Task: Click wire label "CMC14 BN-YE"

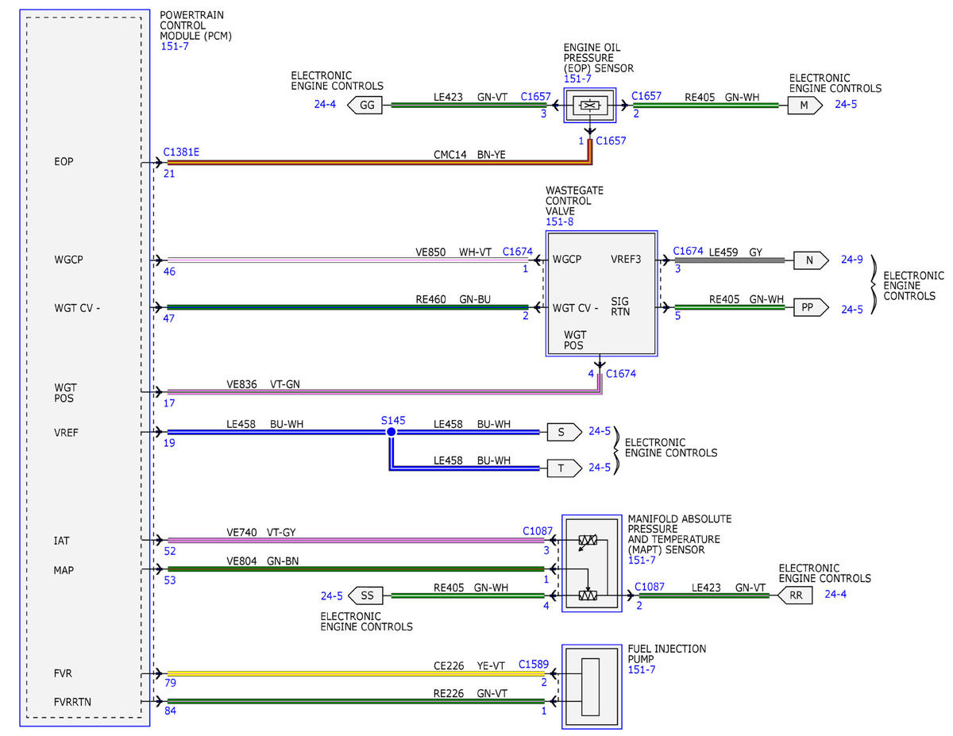Action: pos(469,156)
